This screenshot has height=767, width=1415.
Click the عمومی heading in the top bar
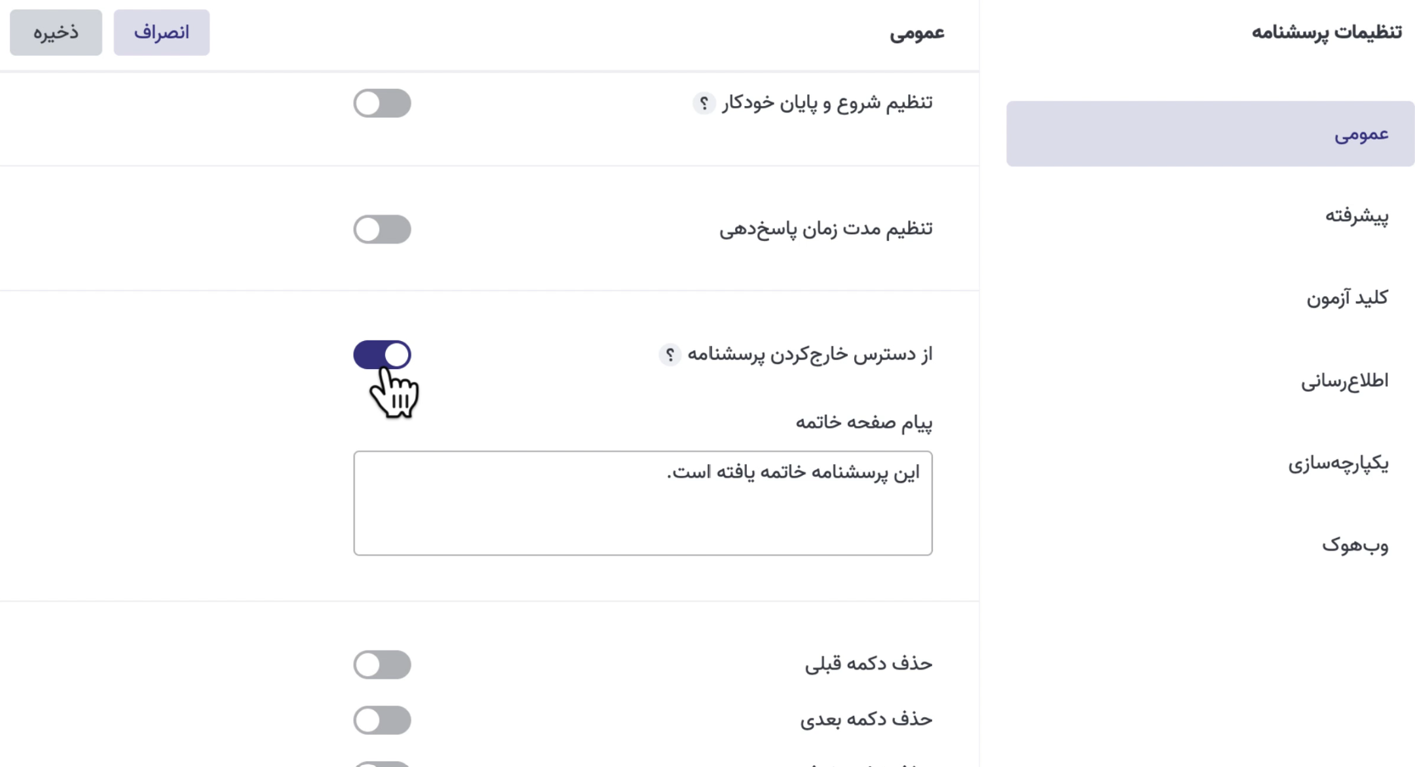[916, 33]
